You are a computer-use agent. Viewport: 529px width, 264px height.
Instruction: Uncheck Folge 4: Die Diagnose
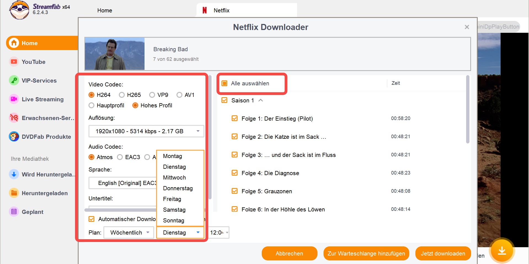tap(235, 173)
